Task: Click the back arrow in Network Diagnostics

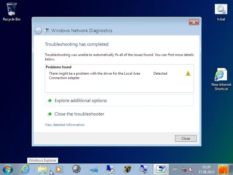Action: [x=38, y=31]
